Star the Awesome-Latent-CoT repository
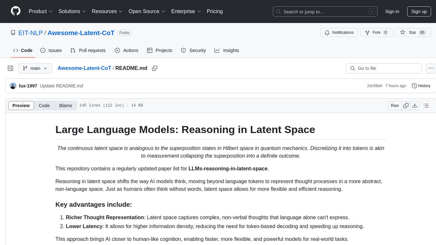This screenshot has height=245, width=436. point(408,33)
